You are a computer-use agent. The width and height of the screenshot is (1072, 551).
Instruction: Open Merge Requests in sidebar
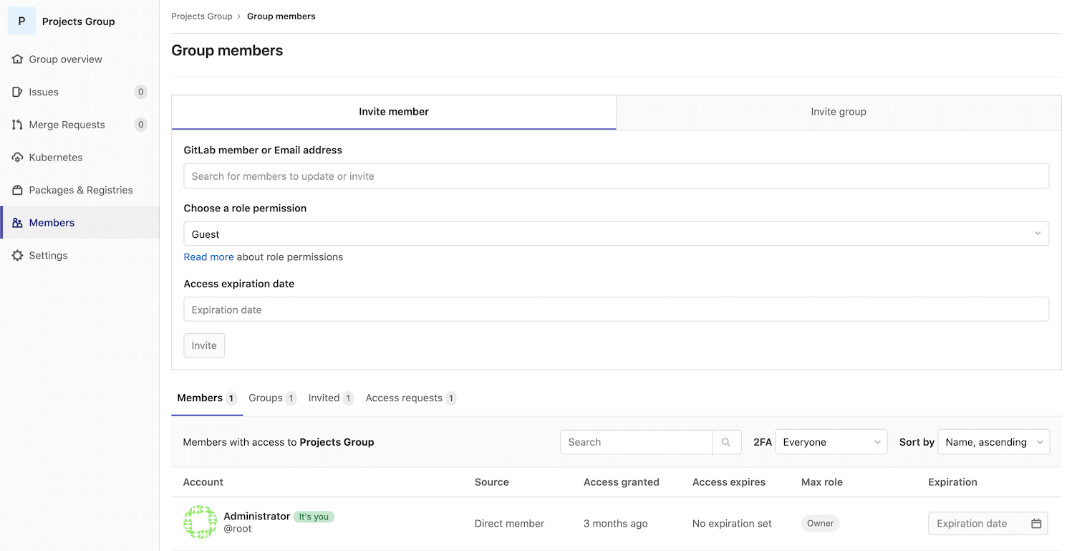(x=79, y=125)
